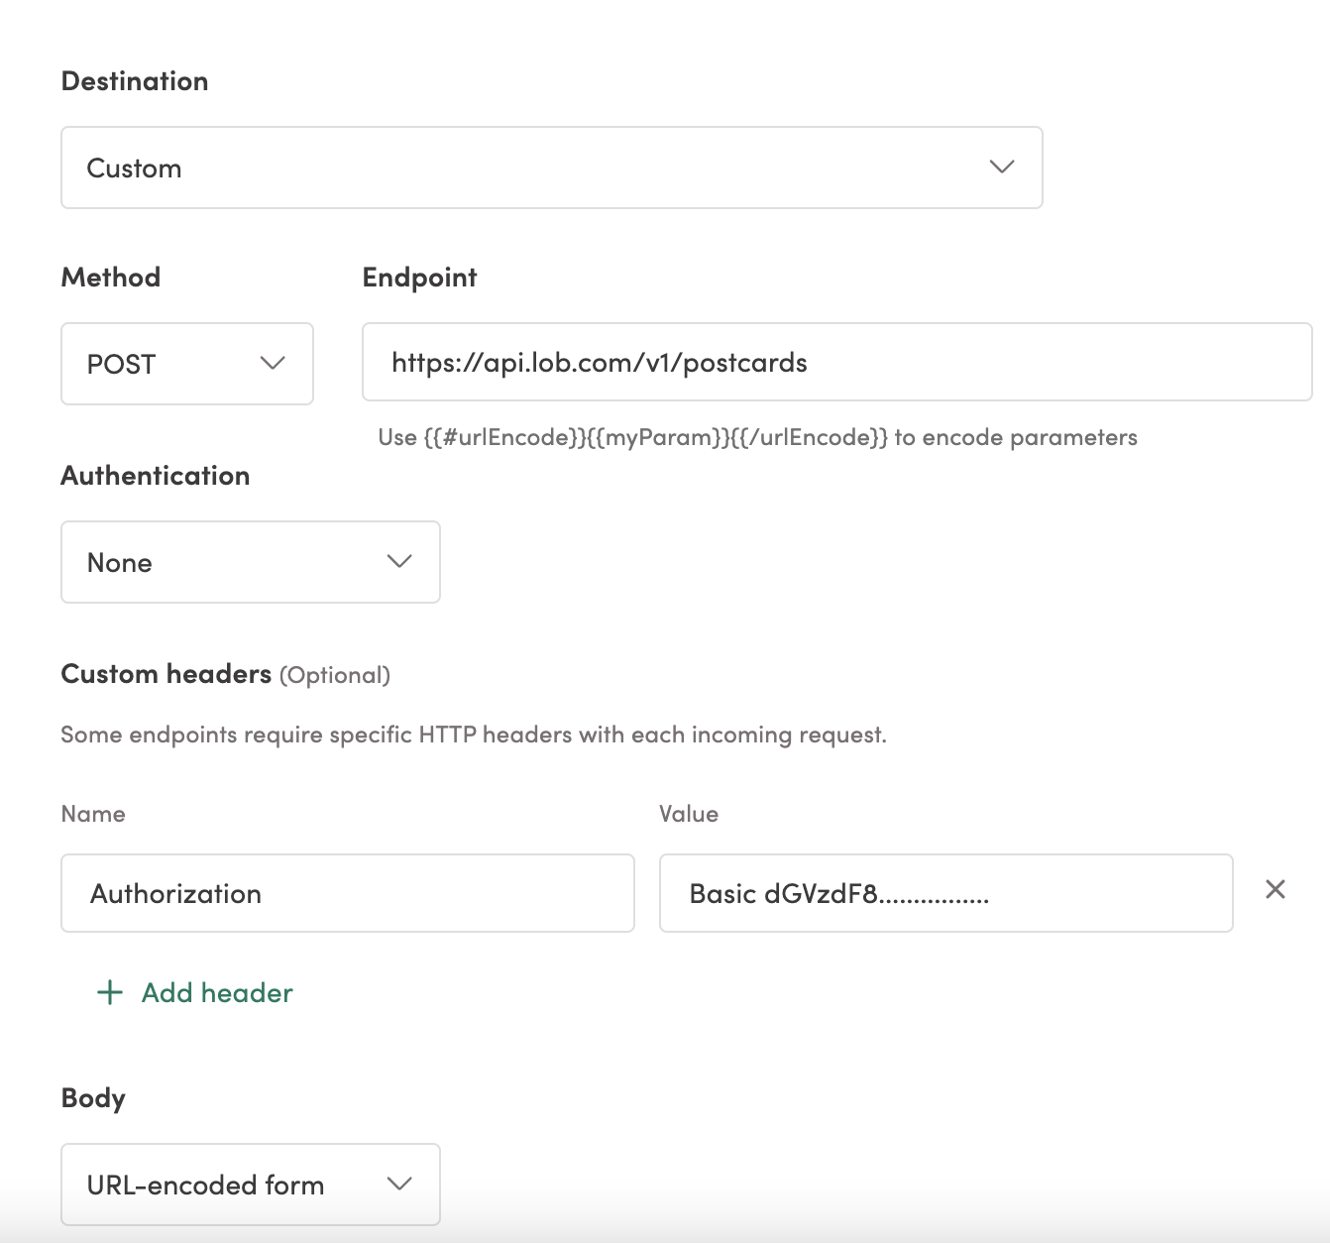Click the Method dropdown chevron
1330x1243 pixels.
click(273, 364)
